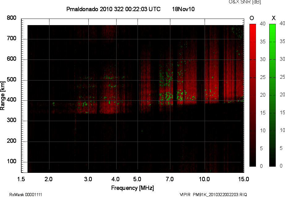Click the 10.0 frequency axis tick label
The height and width of the screenshot is (197, 285).
[x=204, y=179]
